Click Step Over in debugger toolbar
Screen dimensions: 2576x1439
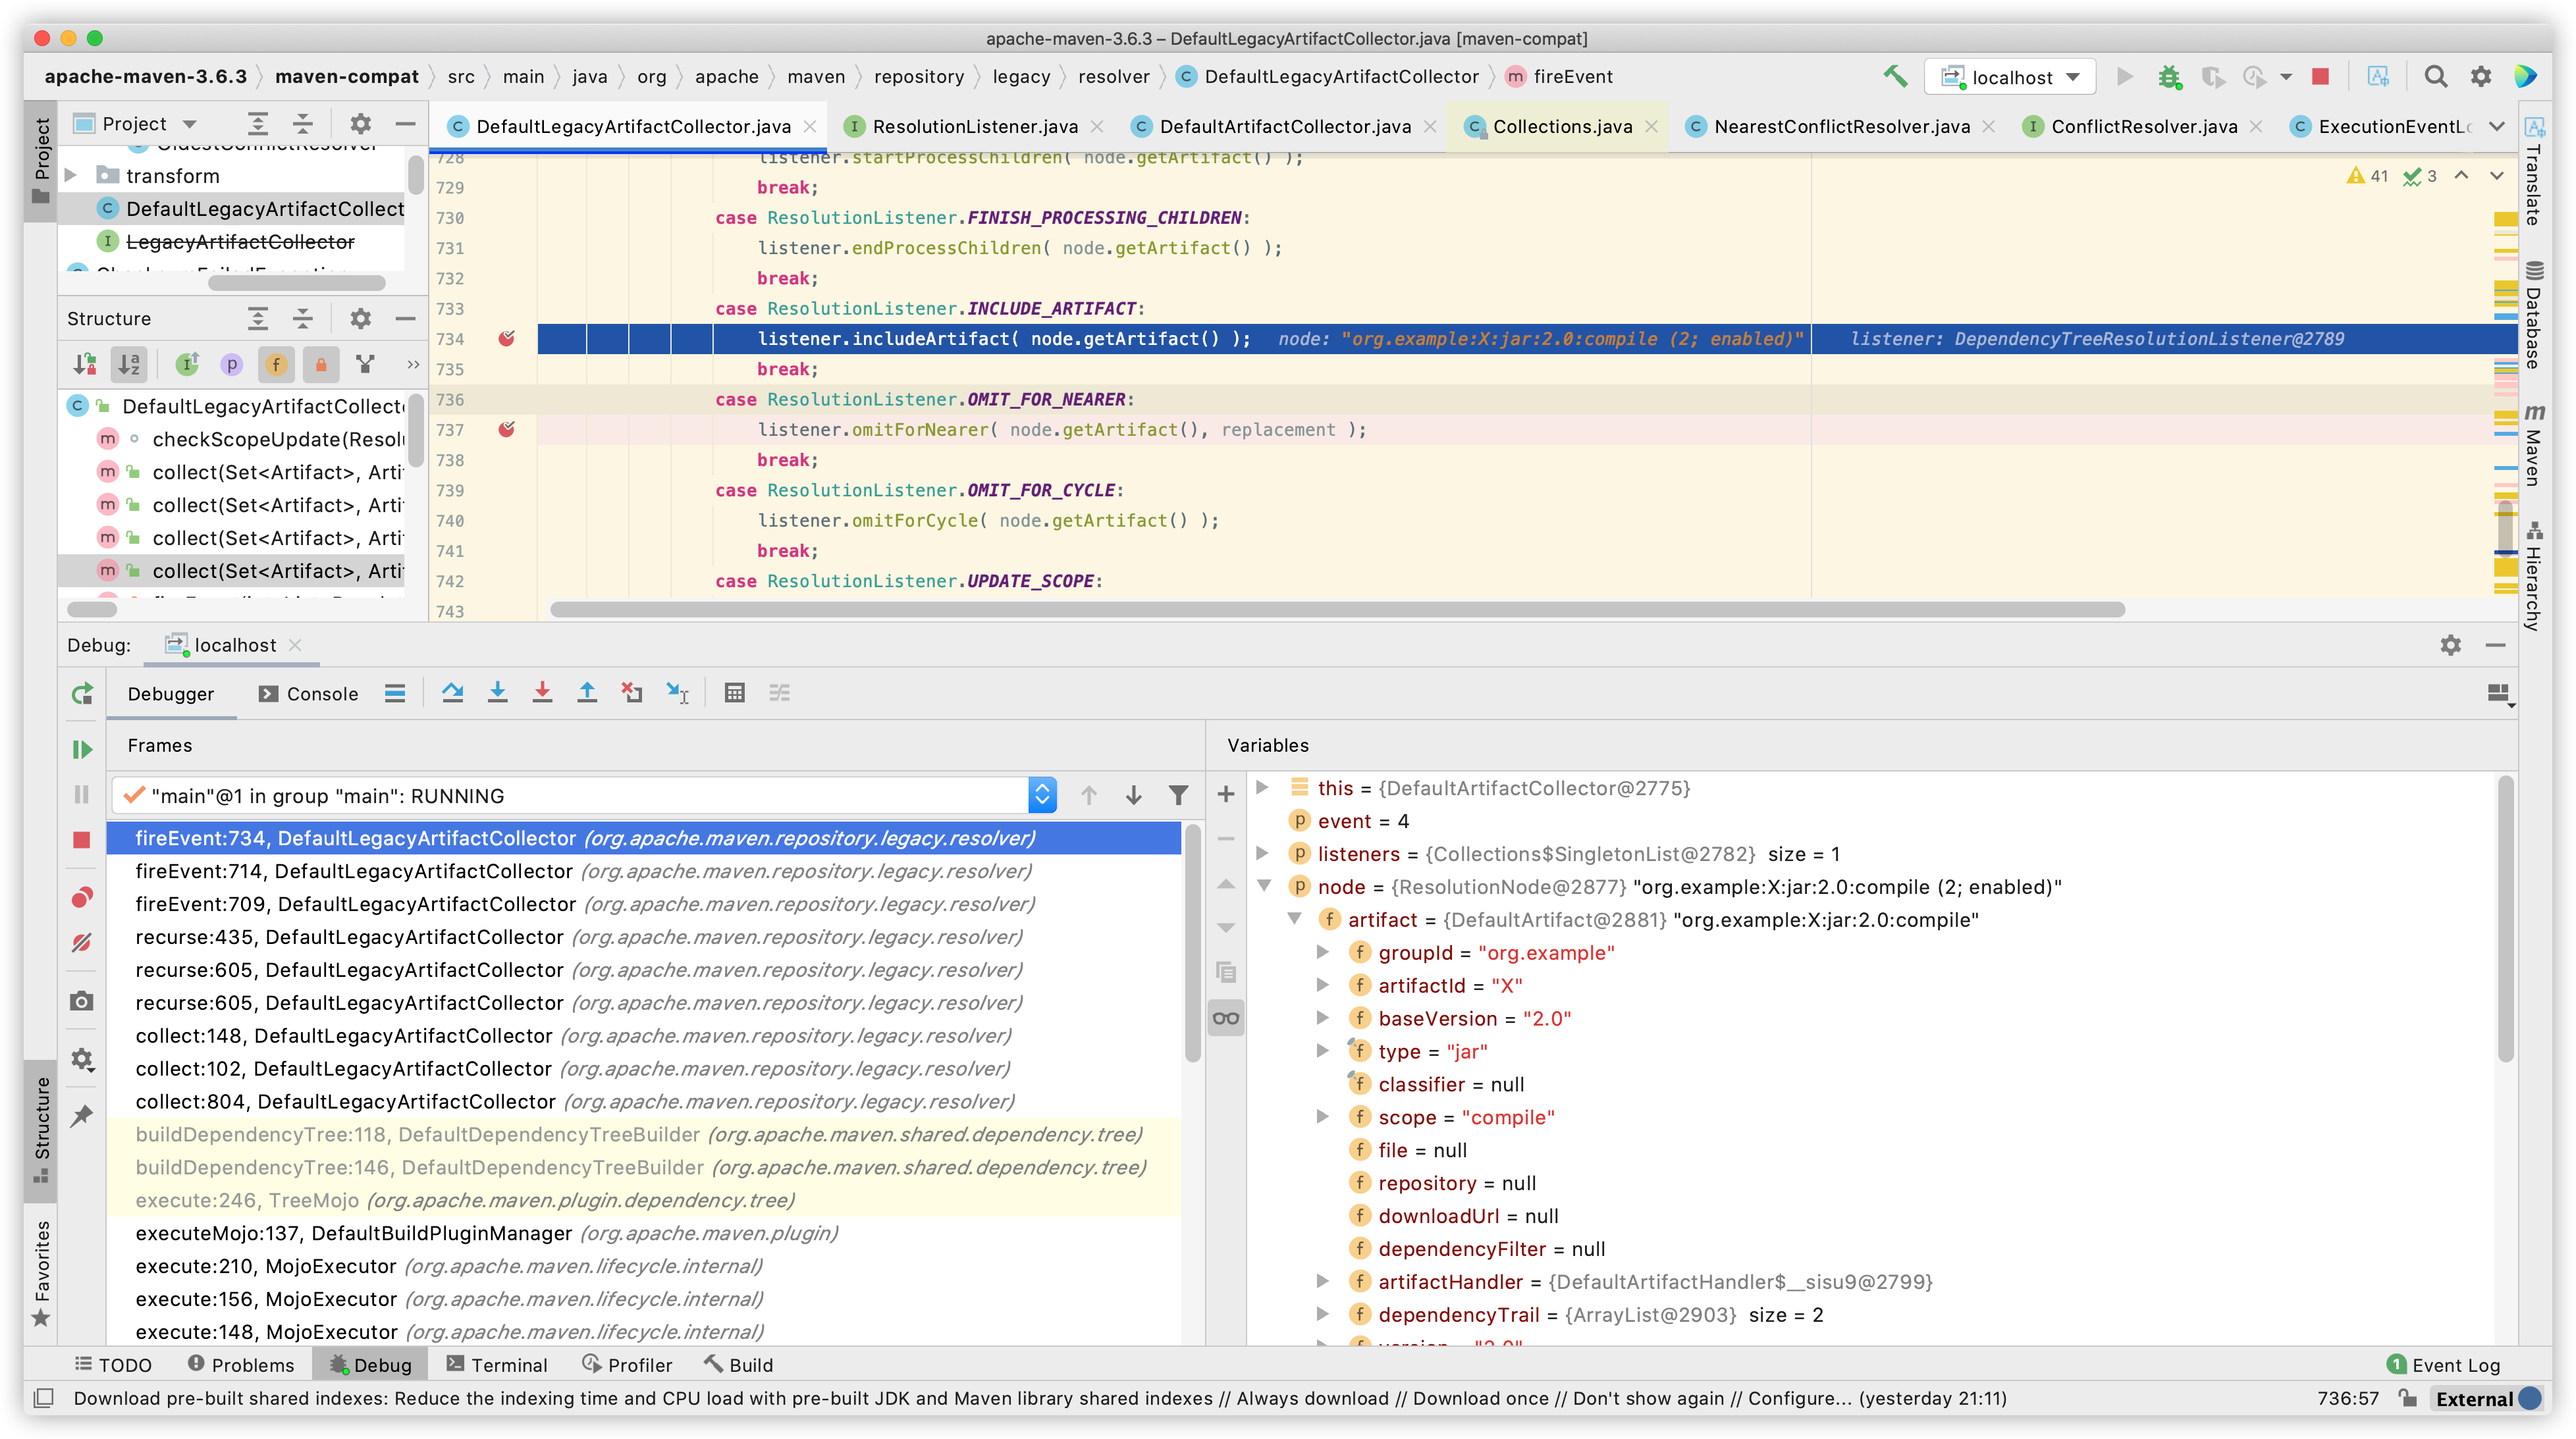(453, 692)
